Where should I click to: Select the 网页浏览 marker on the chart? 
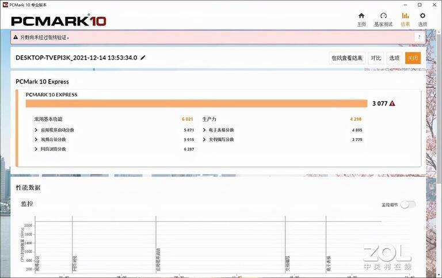click(x=74, y=263)
